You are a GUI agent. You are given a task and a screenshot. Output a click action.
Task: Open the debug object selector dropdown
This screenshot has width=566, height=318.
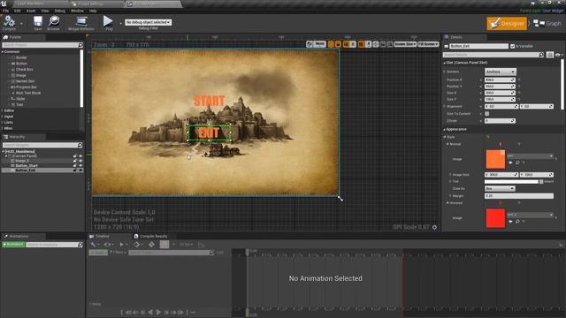point(148,22)
